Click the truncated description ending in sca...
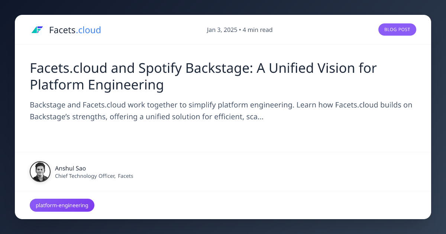Screen dimensions: 446x234 click(221, 111)
